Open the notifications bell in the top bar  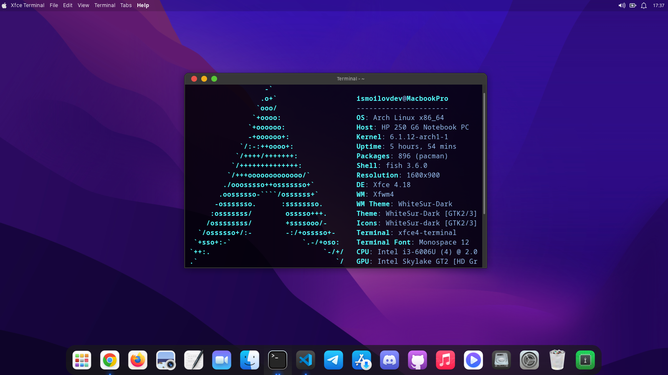point(644,5)
